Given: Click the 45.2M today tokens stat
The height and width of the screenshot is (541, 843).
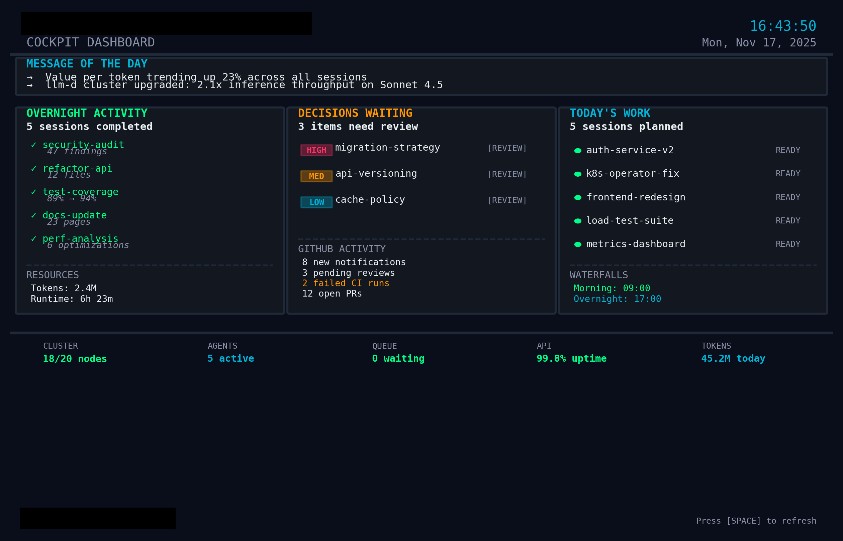Looking at the screenshot, I should pyautogui.click(x=733, y=358).
